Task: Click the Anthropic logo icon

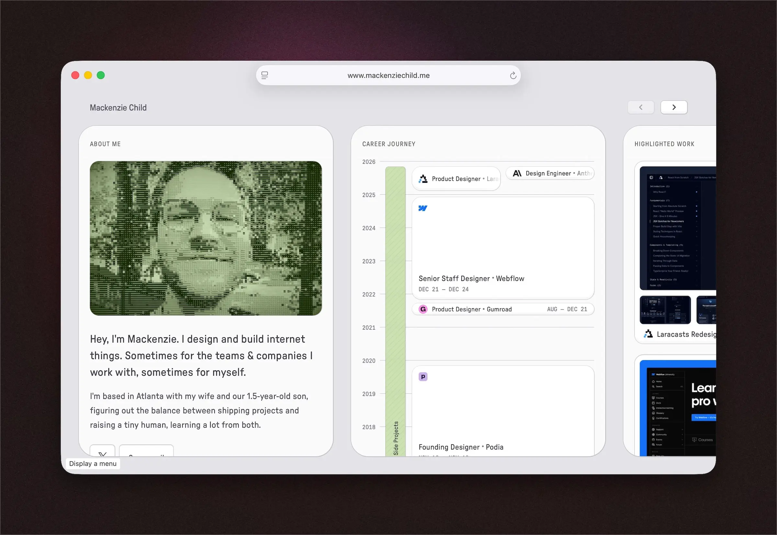Action: [x=517, y=173]
